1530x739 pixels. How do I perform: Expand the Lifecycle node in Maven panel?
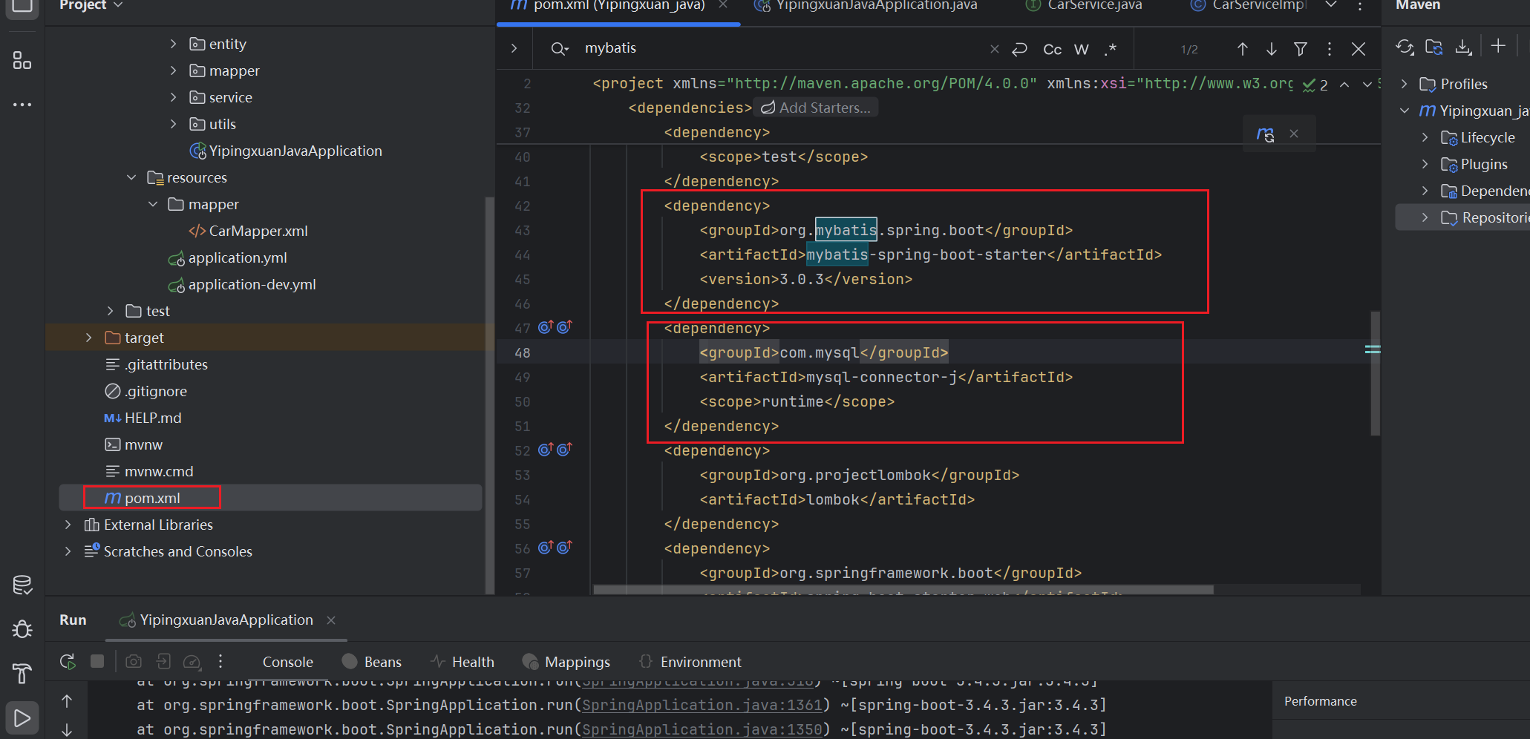1425,137
